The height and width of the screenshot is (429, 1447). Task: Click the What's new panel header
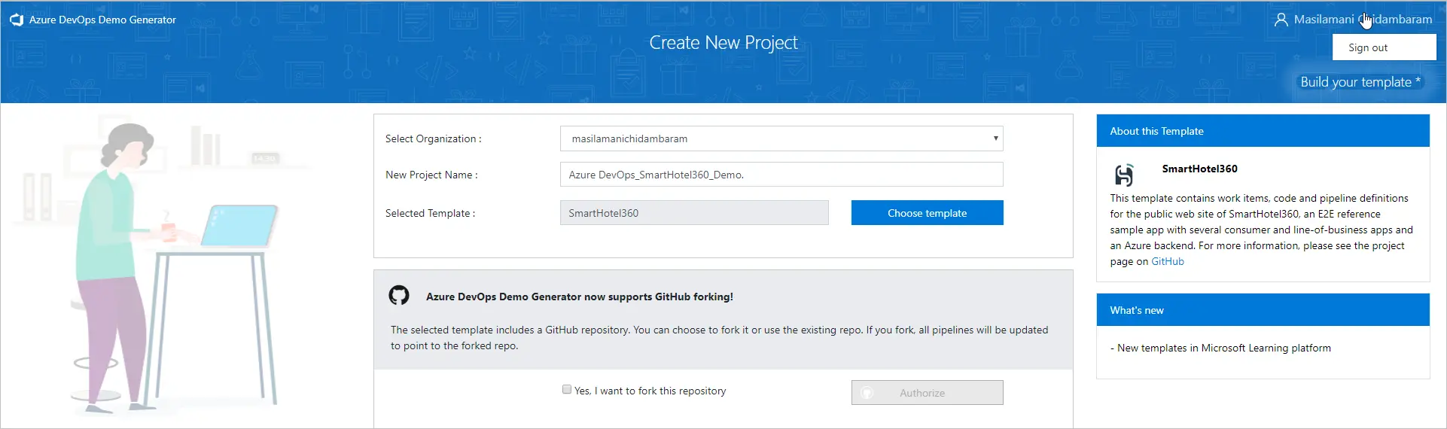(x=1262, y=310)
